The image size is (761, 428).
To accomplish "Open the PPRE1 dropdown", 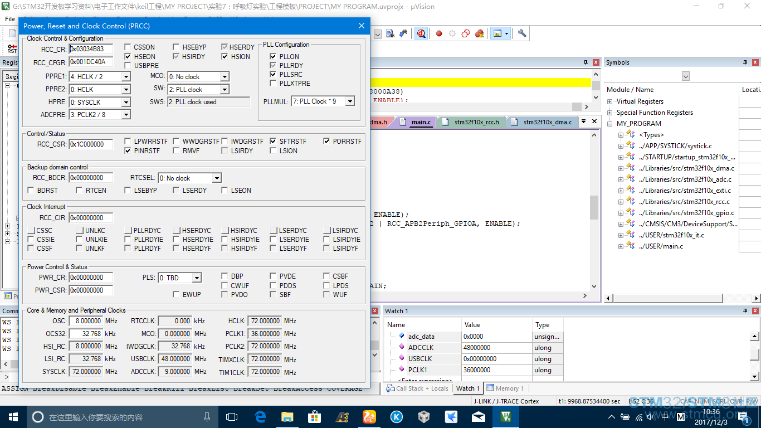I will 126,77.
